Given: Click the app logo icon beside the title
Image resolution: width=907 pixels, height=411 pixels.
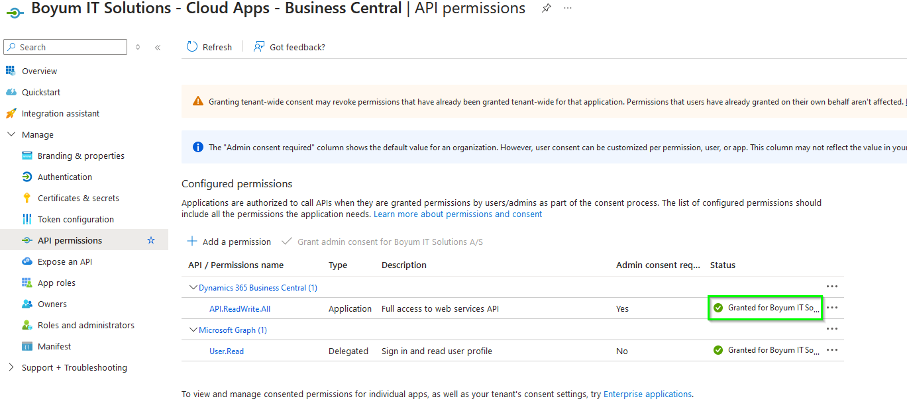Looking at the screenshot, I should tap(15, 11).
